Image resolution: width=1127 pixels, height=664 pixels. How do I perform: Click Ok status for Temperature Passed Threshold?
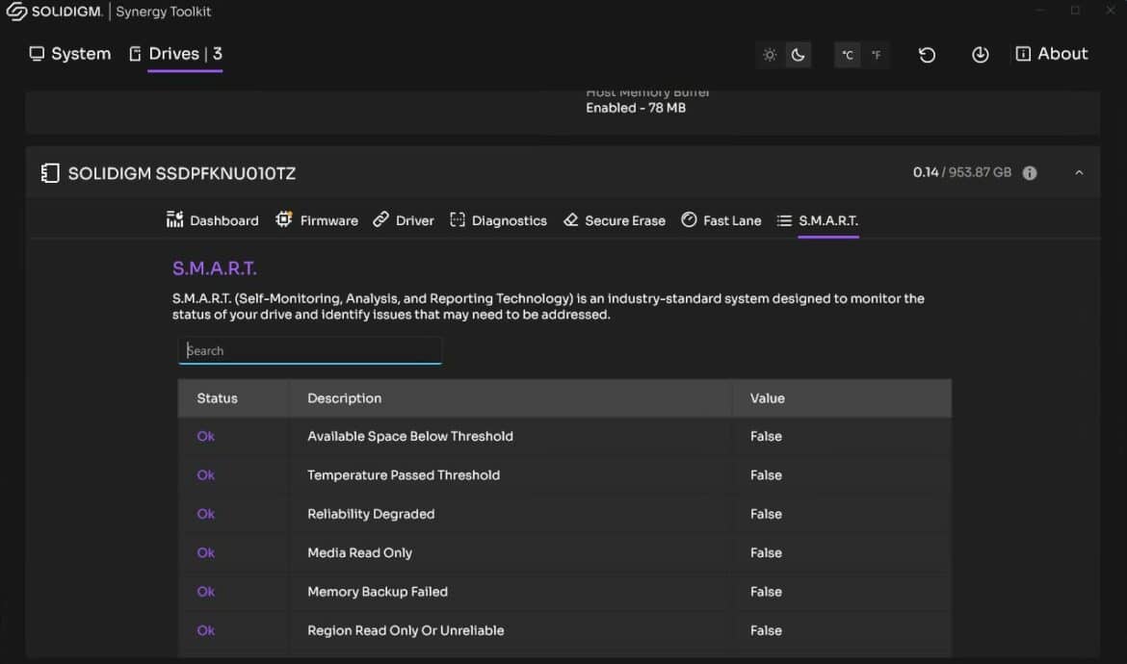pyautogui.click(x=205, y=475)
